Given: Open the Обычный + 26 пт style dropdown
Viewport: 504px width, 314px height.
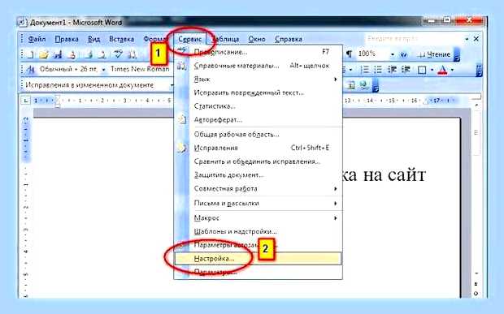Looking at the screenshot, I should click(103, 70).
